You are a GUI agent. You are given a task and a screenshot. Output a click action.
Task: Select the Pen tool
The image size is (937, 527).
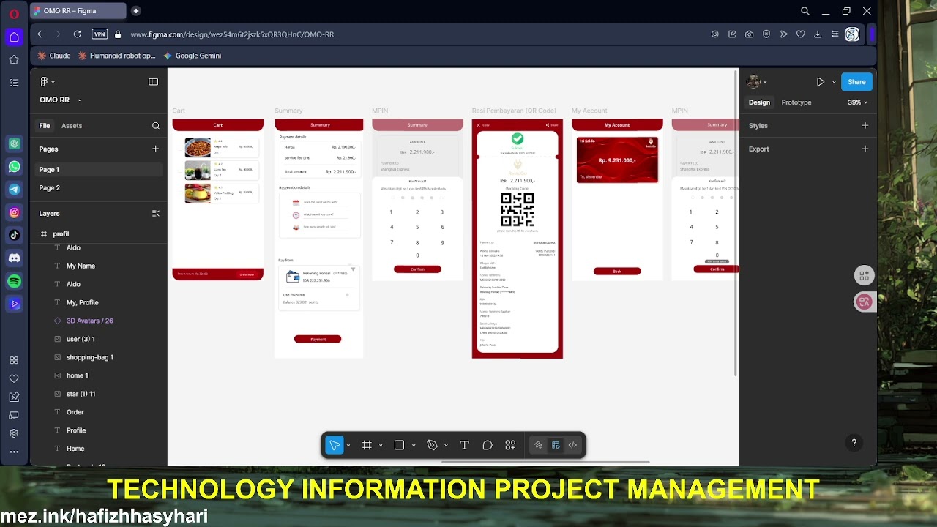coord(432,445)
